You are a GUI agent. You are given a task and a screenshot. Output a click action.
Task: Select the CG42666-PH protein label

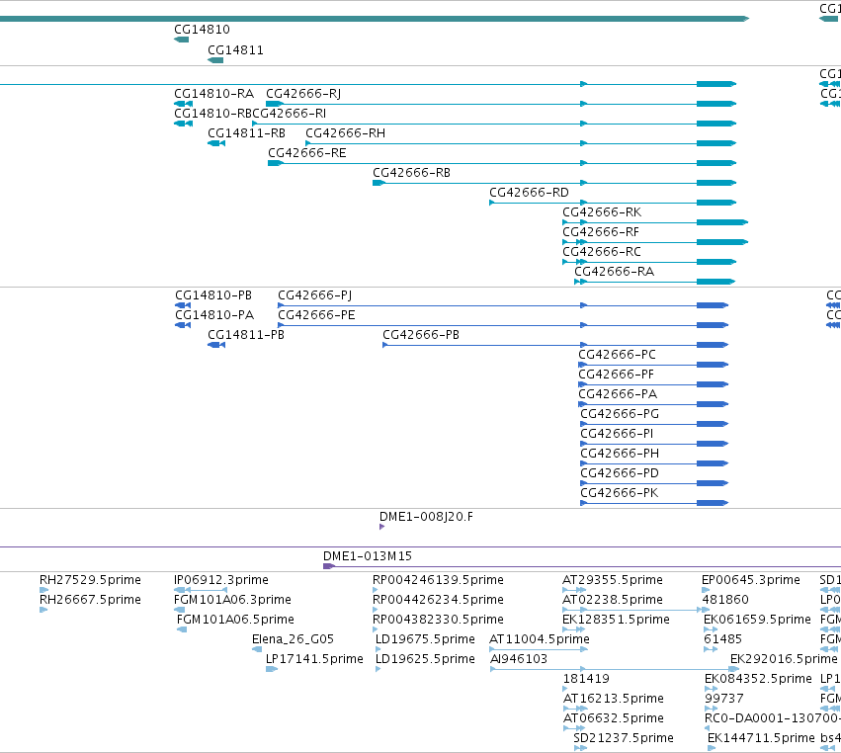(x=620, y=454)
